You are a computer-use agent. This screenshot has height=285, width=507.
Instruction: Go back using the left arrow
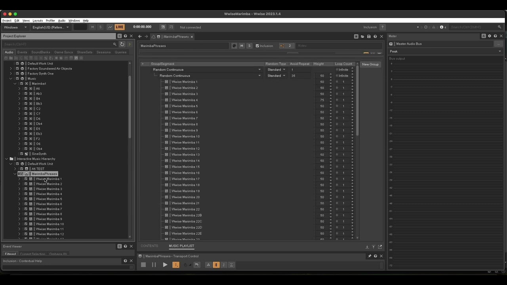[140, 36]
